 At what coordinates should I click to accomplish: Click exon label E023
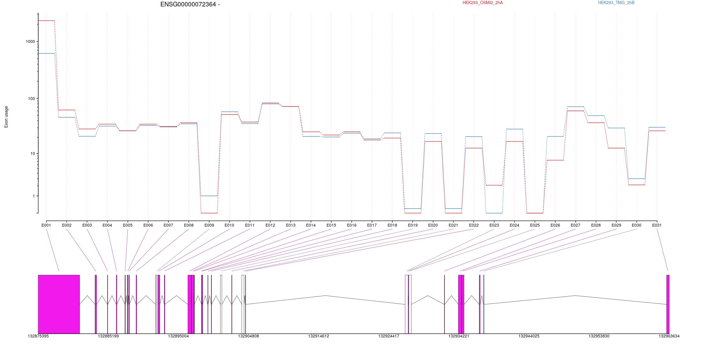coord(494,225)
